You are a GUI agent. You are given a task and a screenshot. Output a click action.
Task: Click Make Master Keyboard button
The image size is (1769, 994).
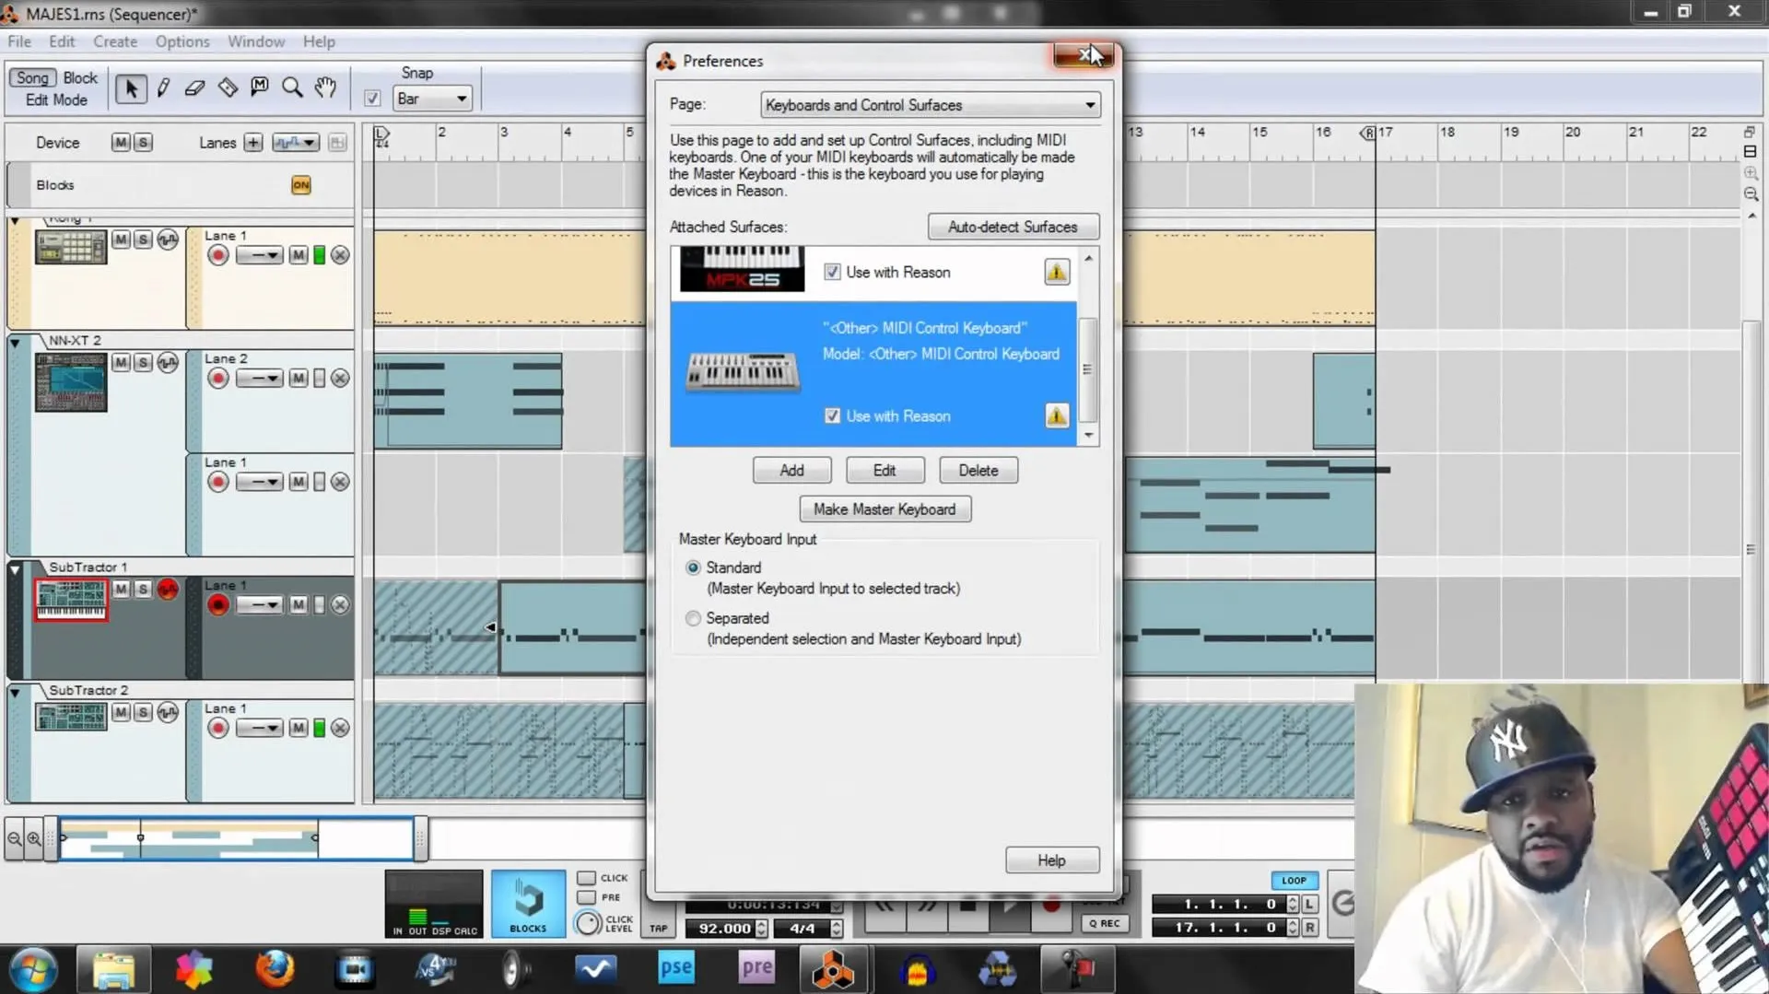pyautogui.click(x=884, y=509)
